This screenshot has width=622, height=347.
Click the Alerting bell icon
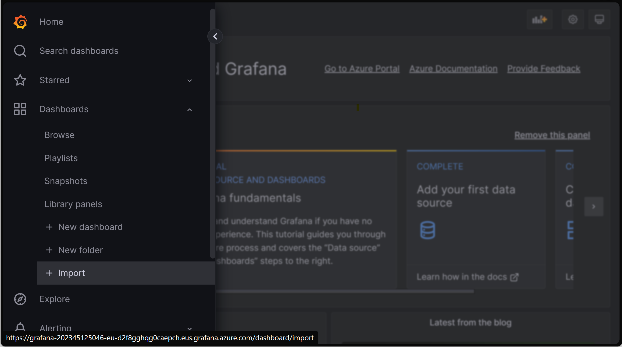20,327
